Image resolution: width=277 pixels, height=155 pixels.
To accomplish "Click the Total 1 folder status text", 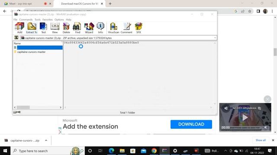I will (x=127, y=112).
